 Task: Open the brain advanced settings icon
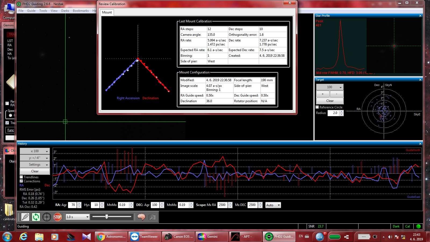point(141,217)
